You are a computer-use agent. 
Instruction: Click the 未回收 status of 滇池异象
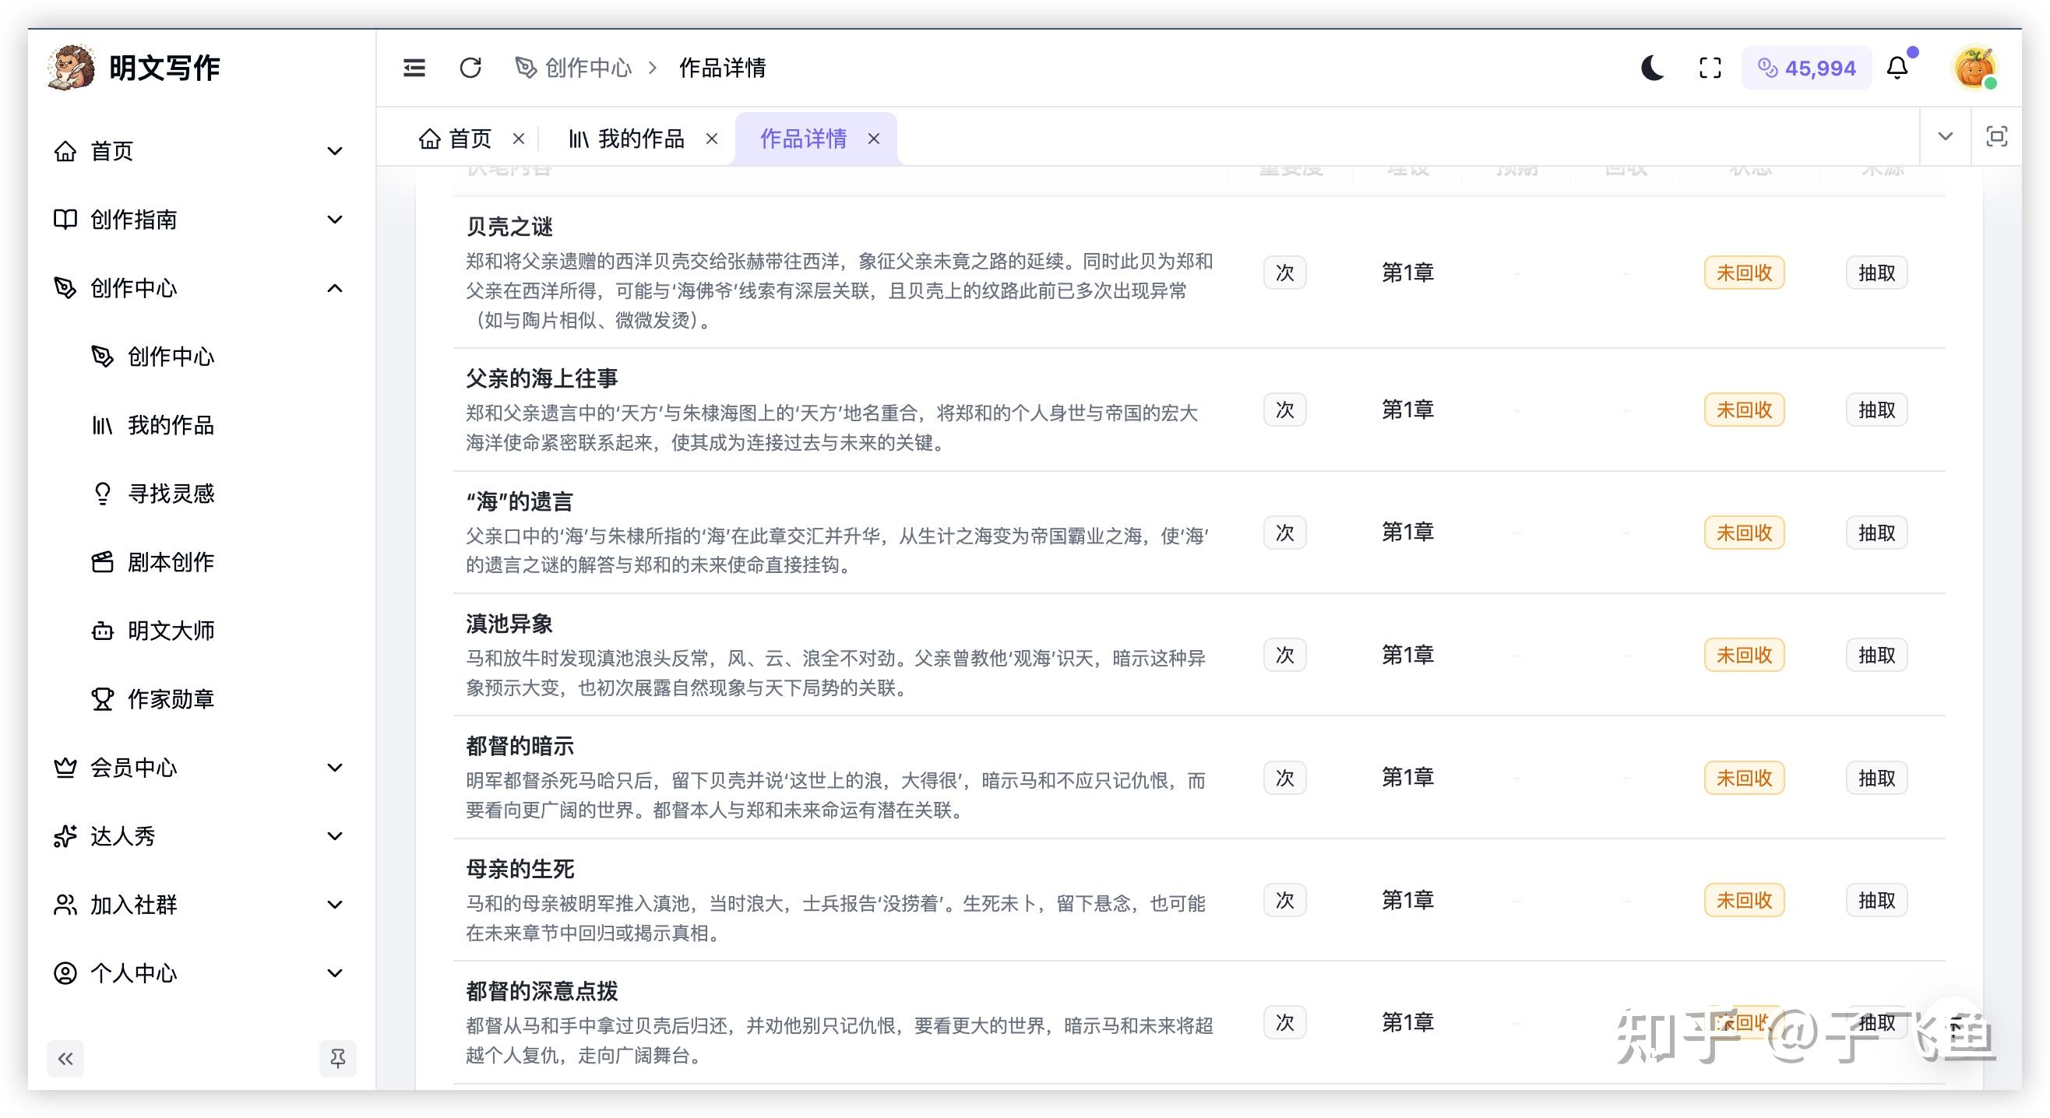point(1744,654)
